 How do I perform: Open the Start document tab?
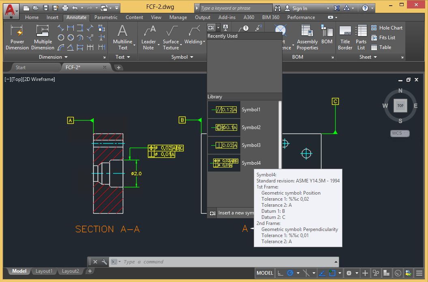21,67
